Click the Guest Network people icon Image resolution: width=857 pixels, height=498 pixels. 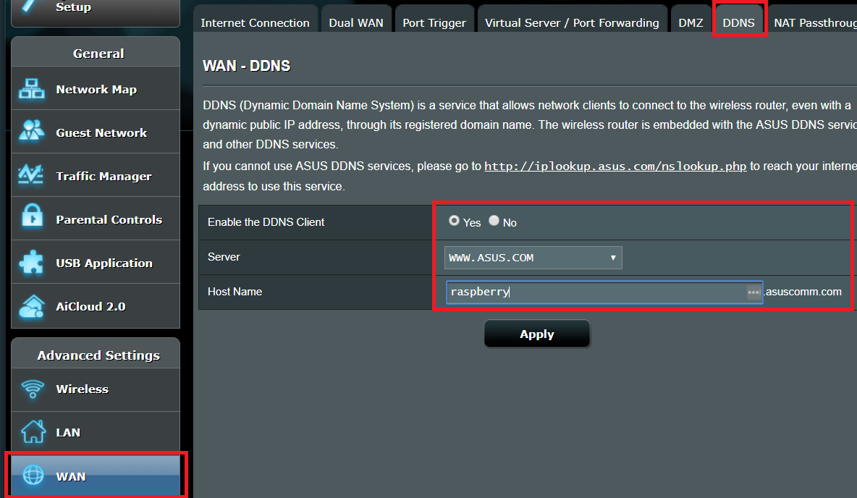click(x=32, y=131)
